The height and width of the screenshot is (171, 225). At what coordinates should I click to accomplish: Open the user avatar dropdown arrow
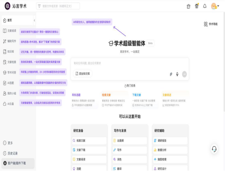pos(218,6)
